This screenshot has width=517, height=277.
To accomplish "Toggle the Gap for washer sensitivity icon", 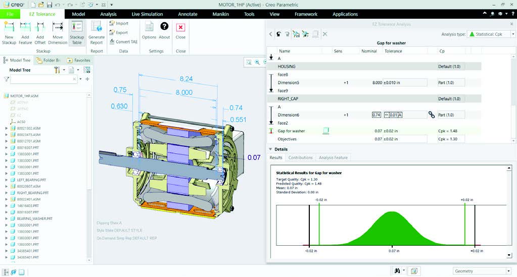I will (326, 131).
